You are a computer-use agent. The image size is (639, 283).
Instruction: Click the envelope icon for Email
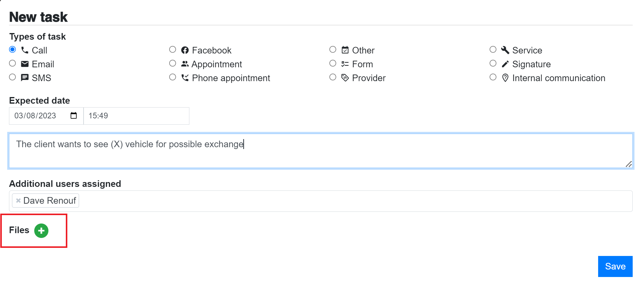click(25, 64)
